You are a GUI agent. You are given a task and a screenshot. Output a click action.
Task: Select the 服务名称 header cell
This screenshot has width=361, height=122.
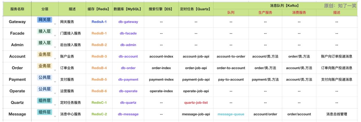coord(17,9)
